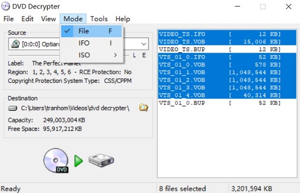Click the drive icon beside the destination path
This screenshot has height=193, width=300.
click(12, 108)
